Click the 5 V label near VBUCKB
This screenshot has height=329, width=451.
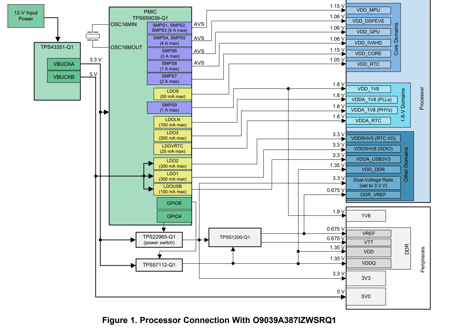tap(93, 74)
